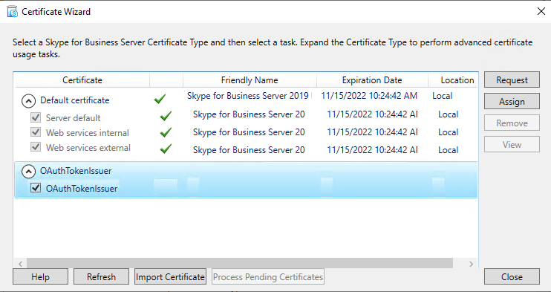The width and height of the screenshot is (551, 292).
Task: Close the Certificate Wizard window with X
Action: [x=541, y=11]
